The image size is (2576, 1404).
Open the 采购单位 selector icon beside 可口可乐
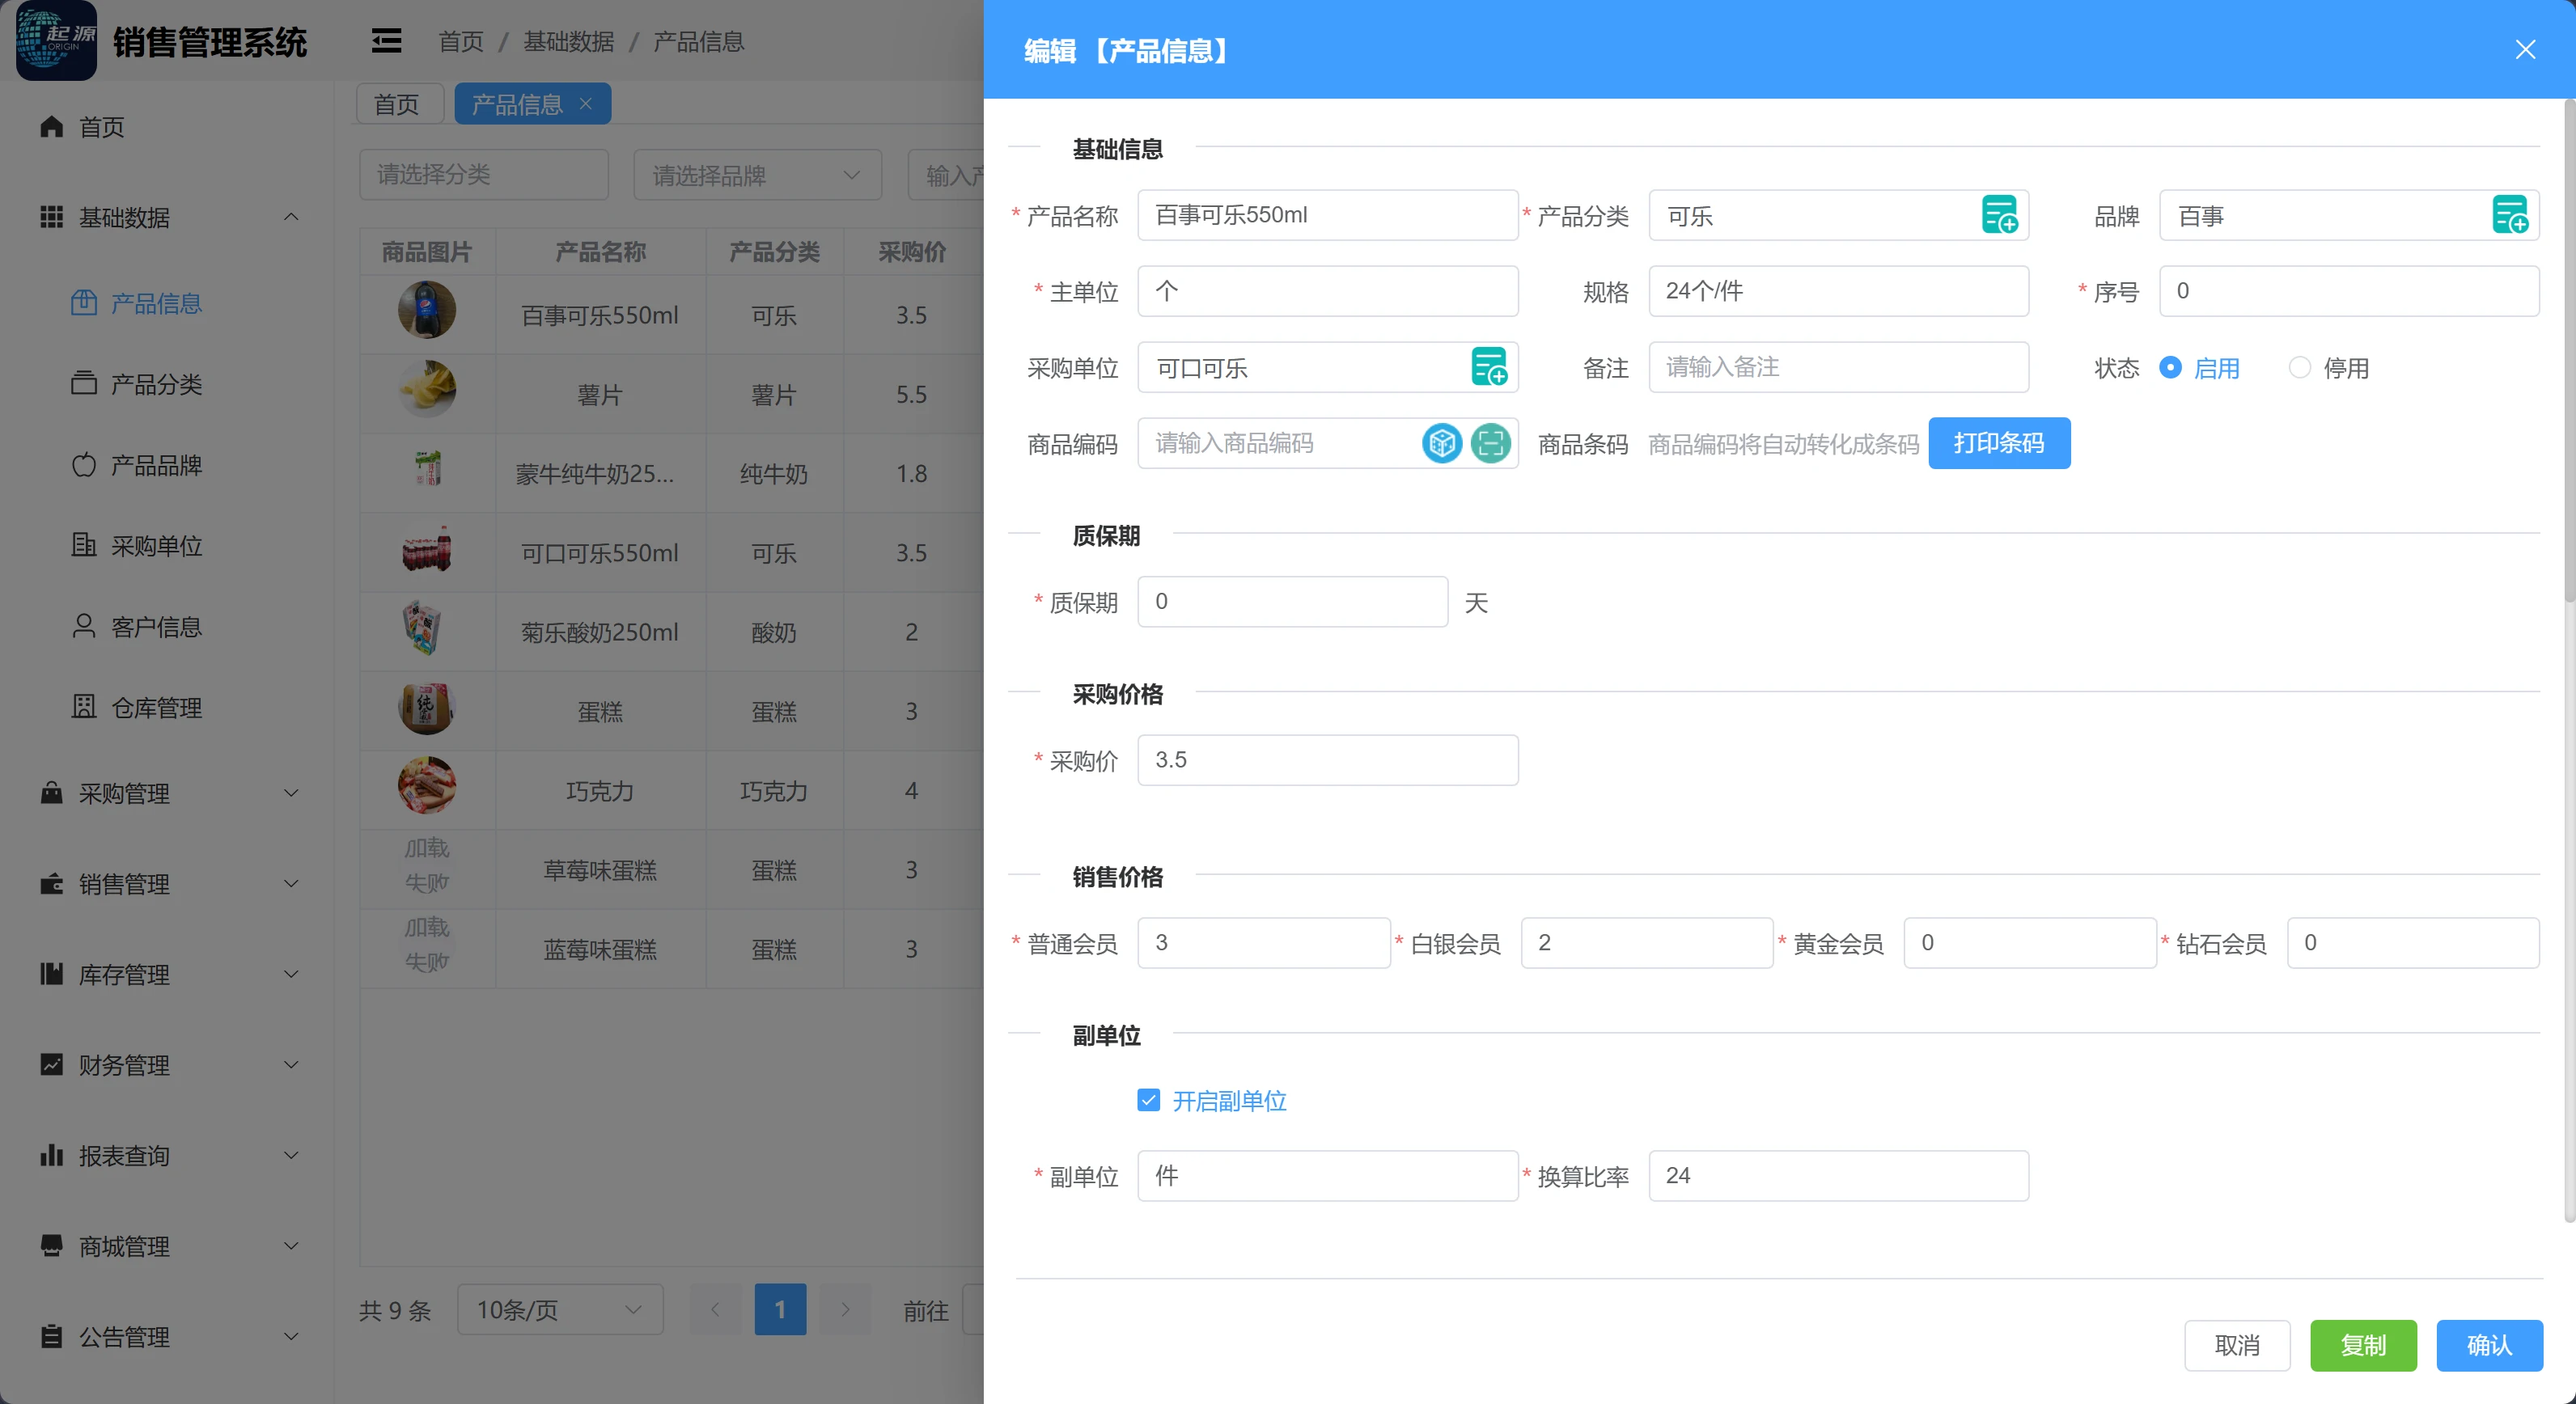[x=1489, y=368]
